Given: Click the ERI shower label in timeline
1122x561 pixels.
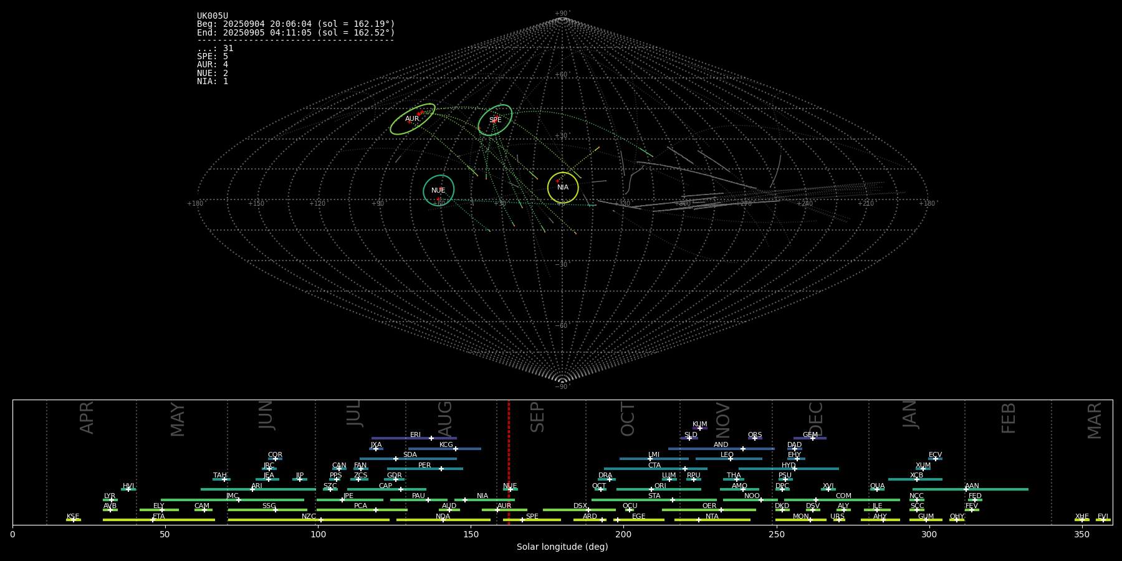Looking at the screenshot, I should (x=415, y=435).
